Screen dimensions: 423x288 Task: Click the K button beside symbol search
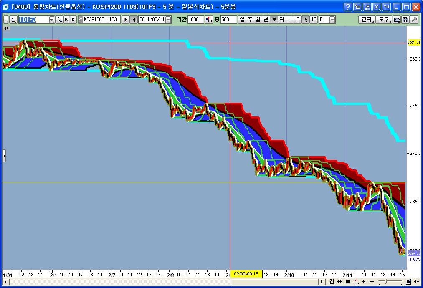66,20
